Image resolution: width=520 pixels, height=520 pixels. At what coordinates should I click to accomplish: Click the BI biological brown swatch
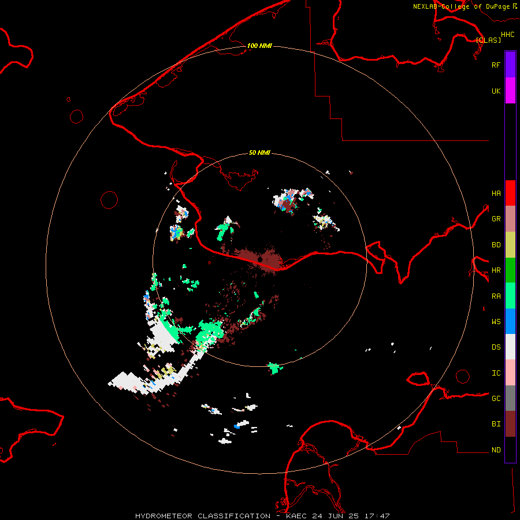(510, 424)
